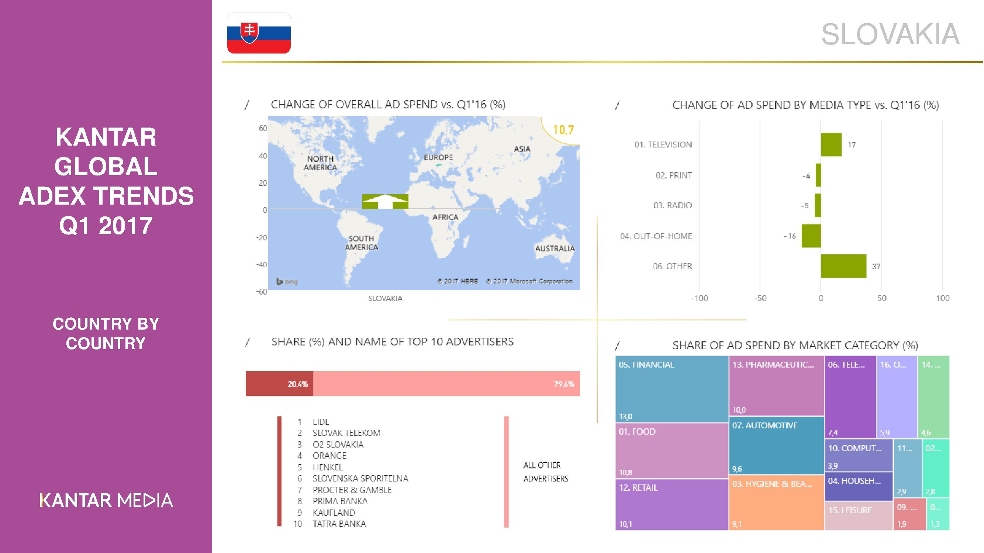Click the treemap tile with value 1,9
984x553 pixels.
pyautogui.click(x=910, y=514)
